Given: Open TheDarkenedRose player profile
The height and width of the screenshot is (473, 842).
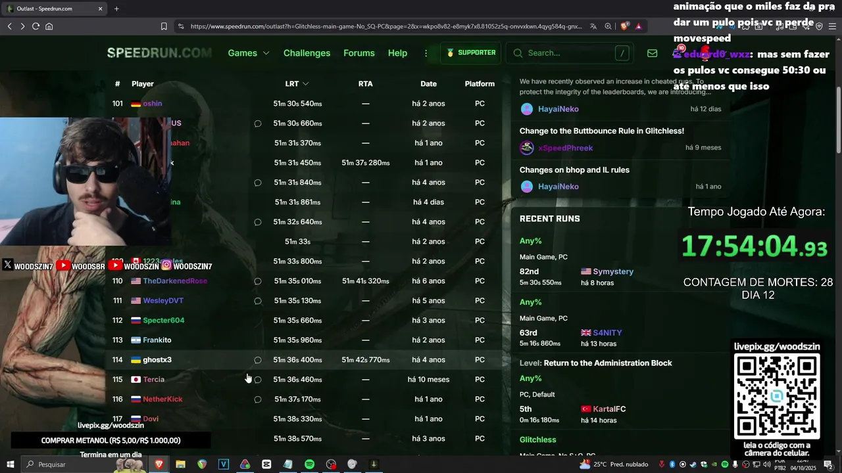Looking at the screenshot, I should point(175,281).
